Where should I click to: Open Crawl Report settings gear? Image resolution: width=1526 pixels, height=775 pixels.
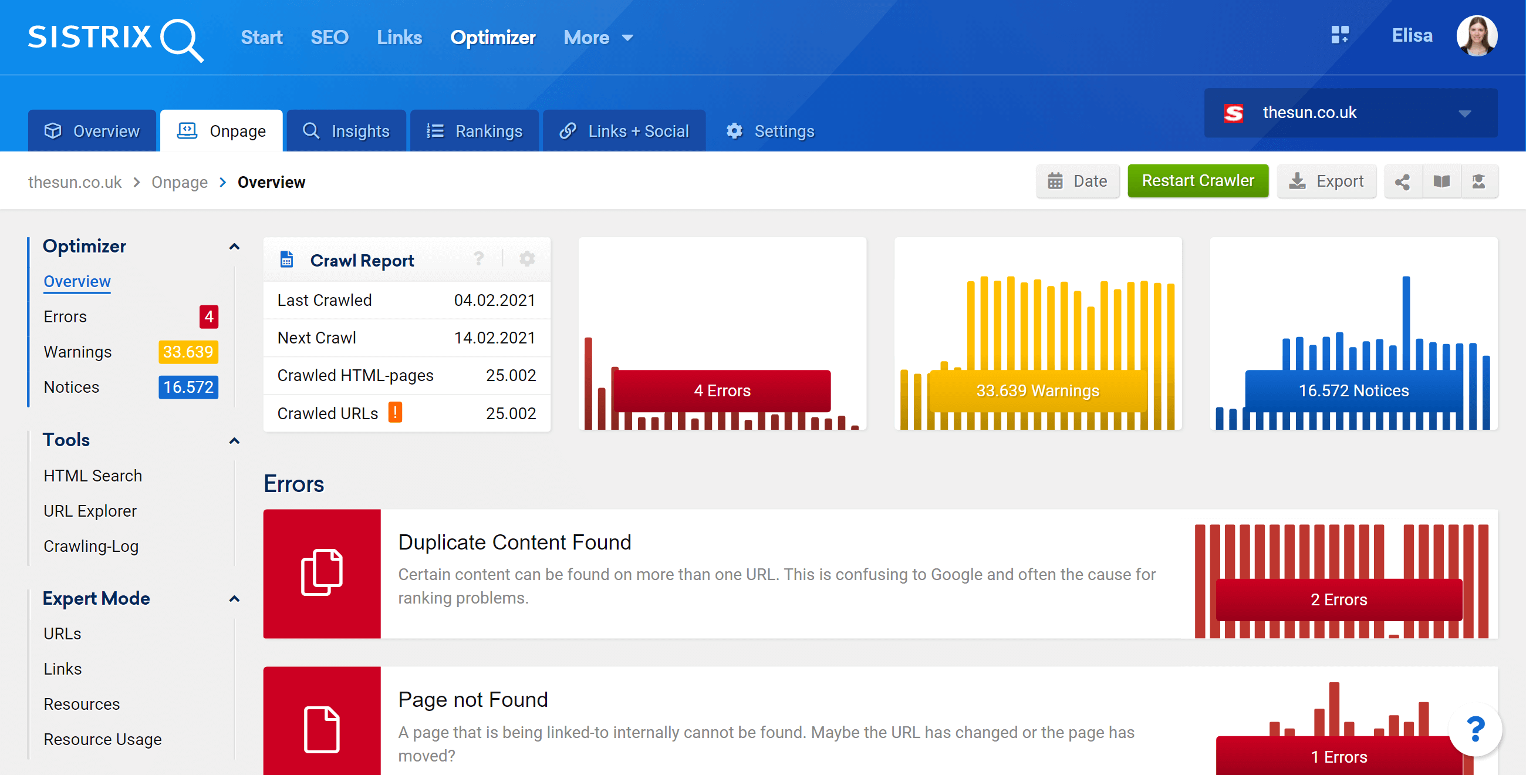coord(526,259)
